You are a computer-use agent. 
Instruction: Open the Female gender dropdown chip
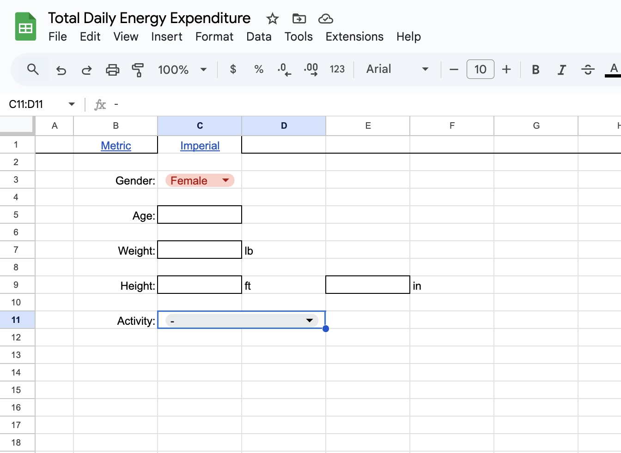click(200, 180)
